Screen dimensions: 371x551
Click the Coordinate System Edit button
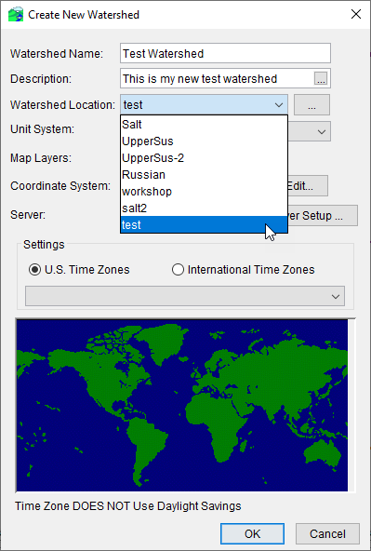(308, 186)
